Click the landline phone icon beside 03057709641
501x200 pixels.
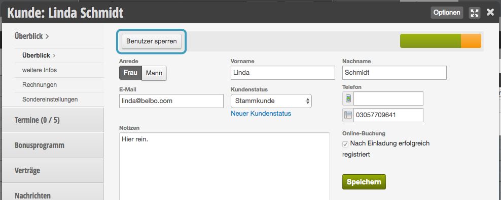point(348,115)
